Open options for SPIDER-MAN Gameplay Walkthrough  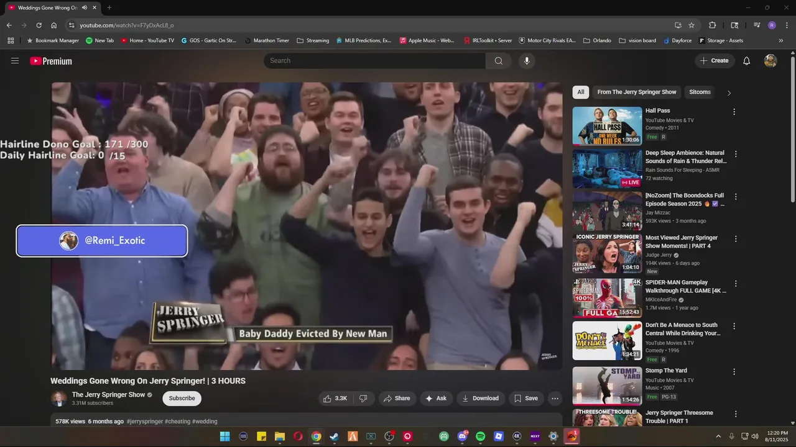pos(734,284)
